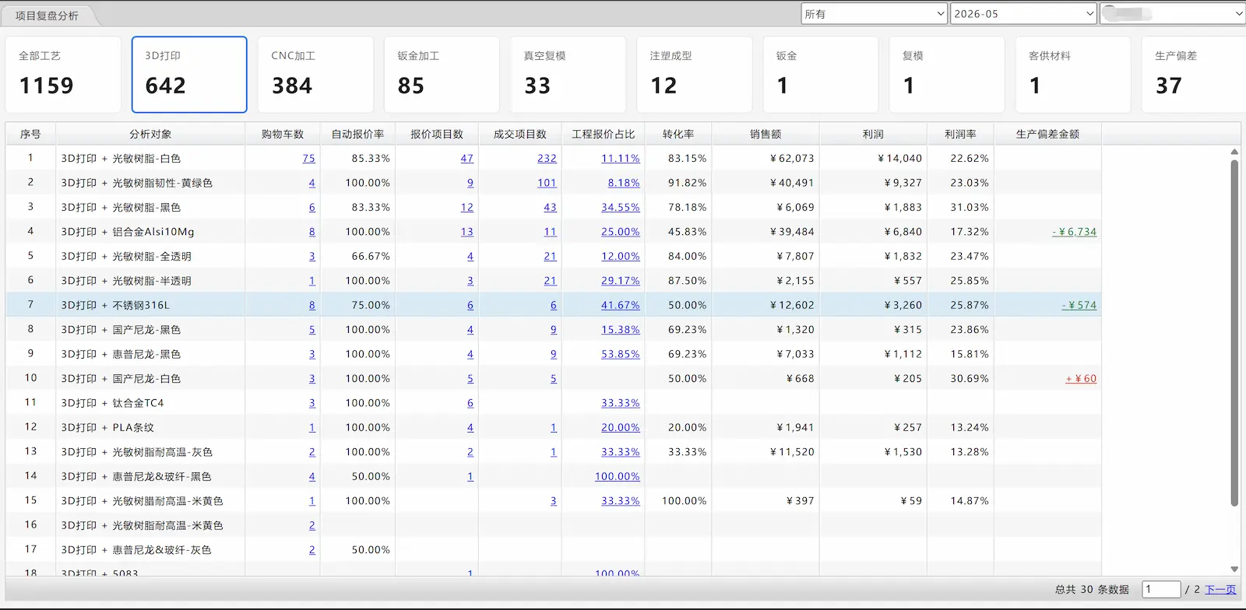This screenshot has height=610, width=1246.
Task: Select the row 3D打印 + PLA条纹
Action: pos(554,427)
